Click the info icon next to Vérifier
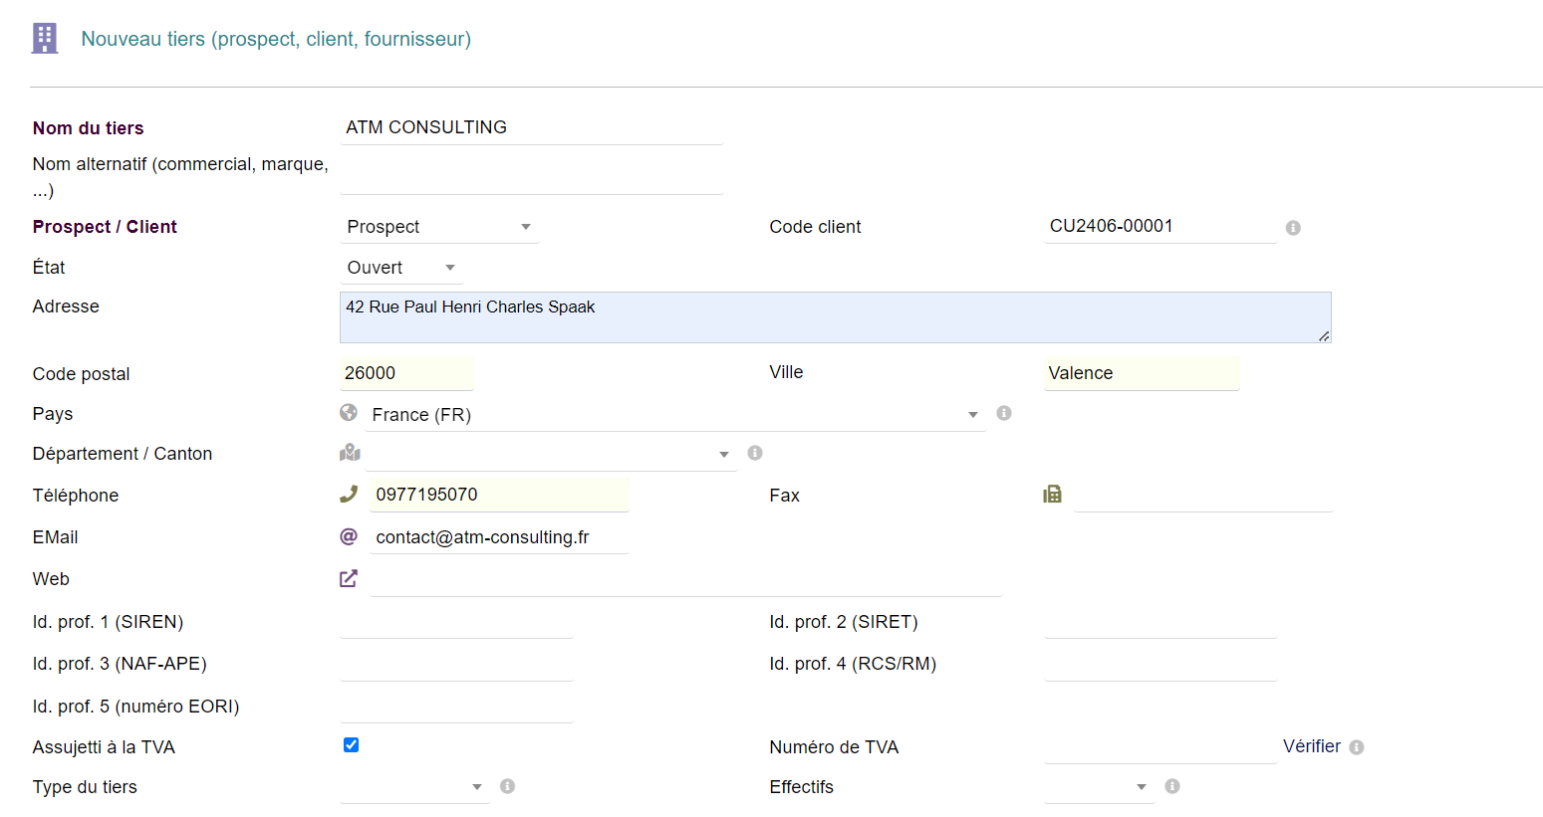 (x=1357, y=747)
